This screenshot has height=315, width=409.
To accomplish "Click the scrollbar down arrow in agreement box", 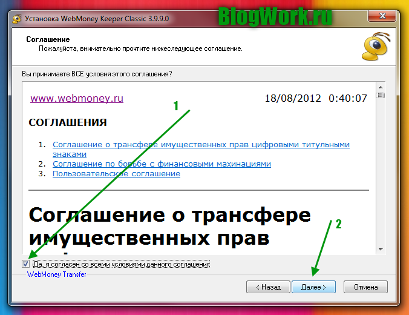I will pos(381,250).
